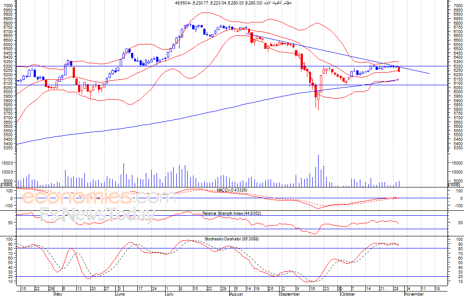
Task: Click the x10000 volume scale badge on right
Action: (x=454, y=185)
